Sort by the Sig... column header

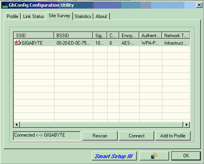(100, 35)
